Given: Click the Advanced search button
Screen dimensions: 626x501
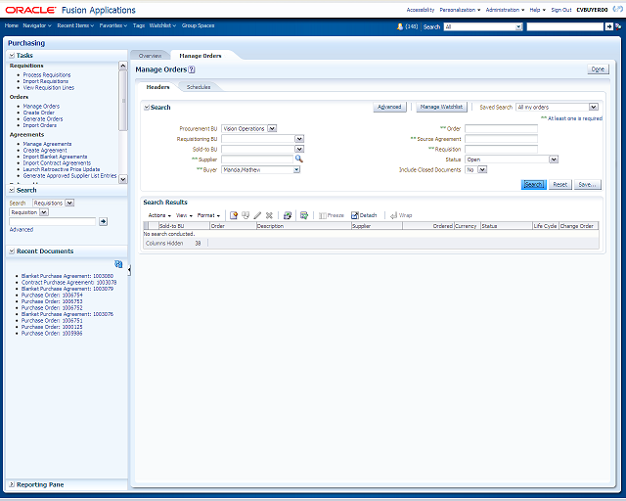Looking at the screenshot, I should coord(389,107).
